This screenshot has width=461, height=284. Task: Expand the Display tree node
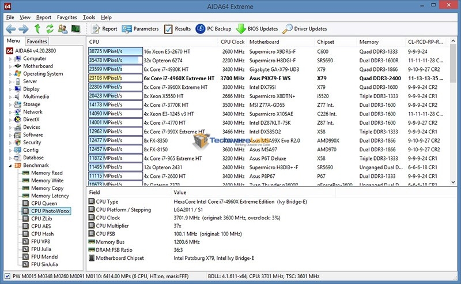click(x=10, y=89)
